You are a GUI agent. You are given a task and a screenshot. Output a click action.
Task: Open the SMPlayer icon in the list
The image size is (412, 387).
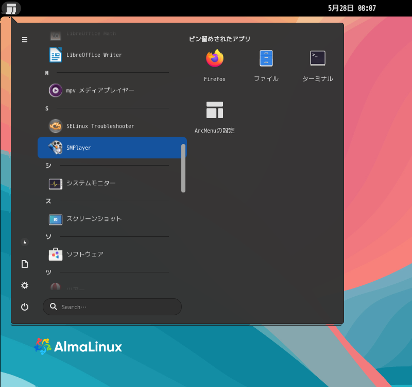(x=56, y=148)
